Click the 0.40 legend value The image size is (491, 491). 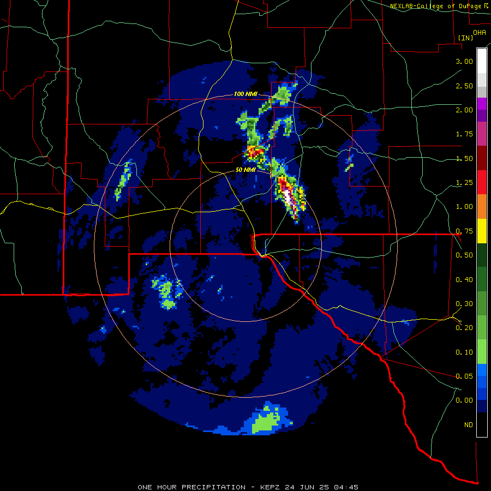point(464,280)
